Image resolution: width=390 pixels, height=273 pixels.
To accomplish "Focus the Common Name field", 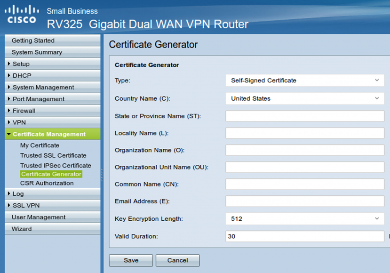I will [305, 184].
